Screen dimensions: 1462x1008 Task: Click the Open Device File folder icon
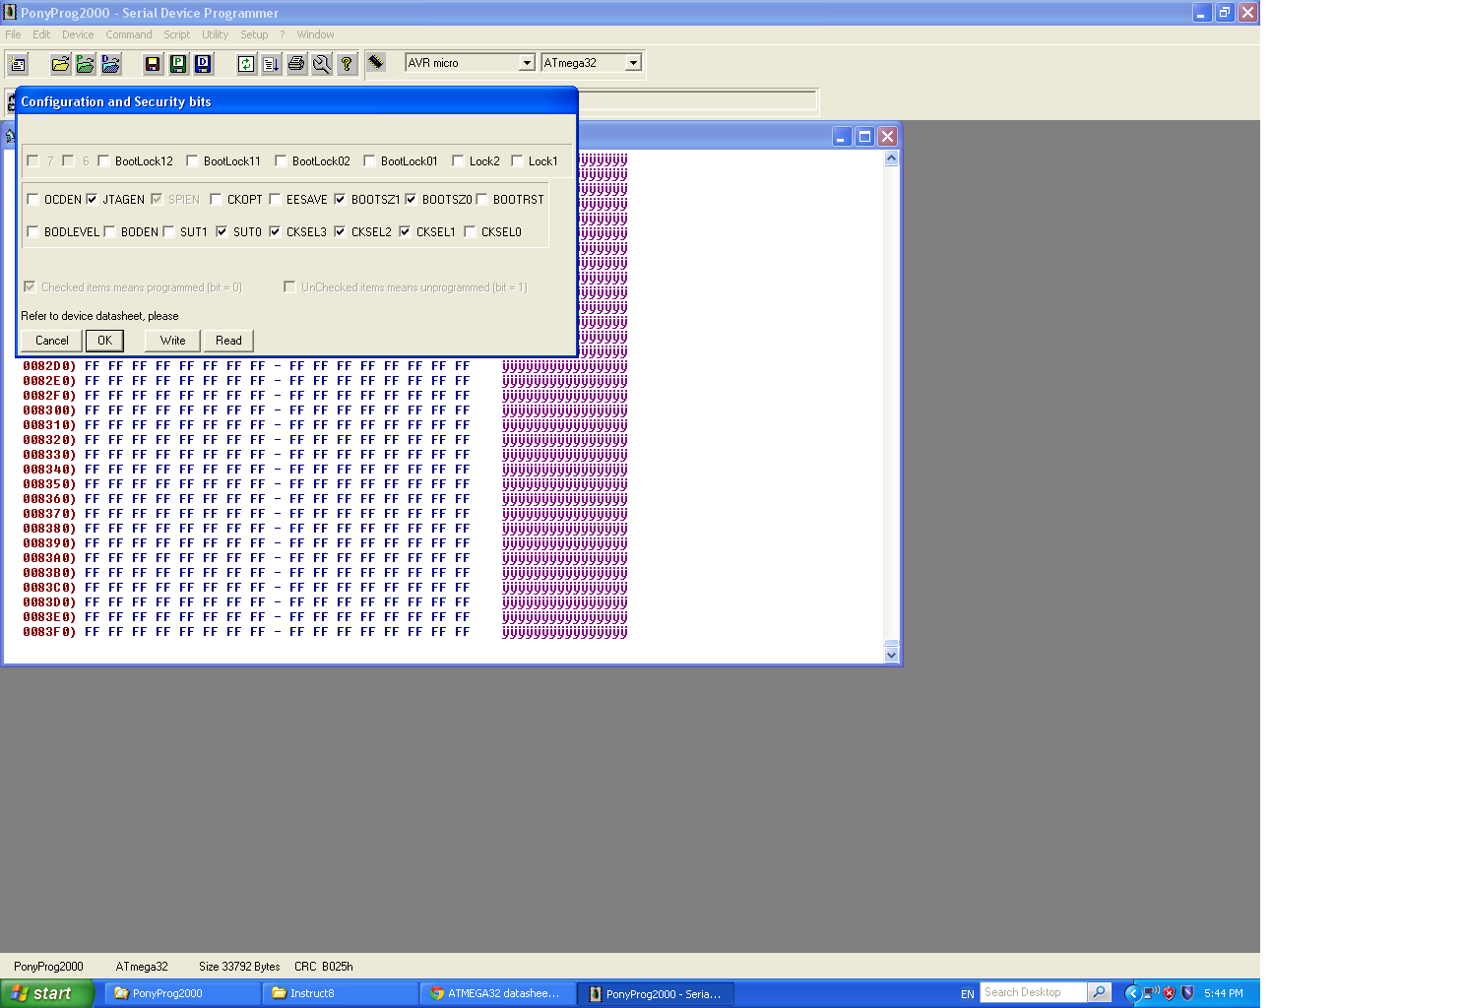(x=60, y=64)
